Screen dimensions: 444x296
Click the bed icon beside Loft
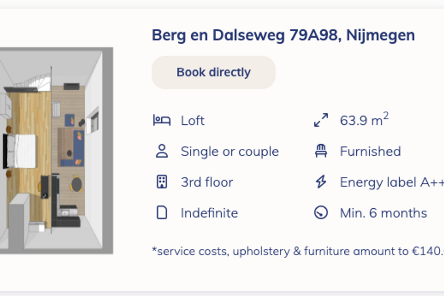tap(162, 121)
